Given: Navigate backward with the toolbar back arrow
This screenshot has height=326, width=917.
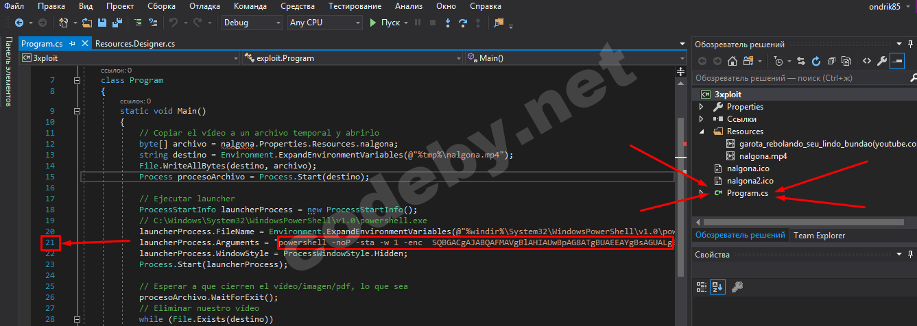Looking at the screenshot, I should point(19,23).
